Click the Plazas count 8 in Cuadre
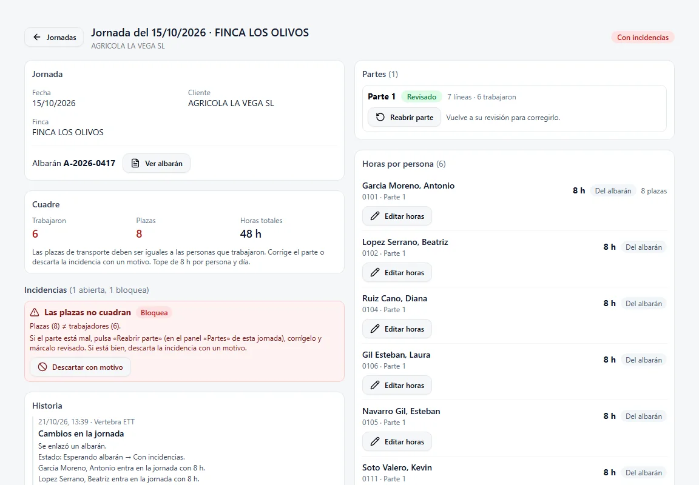The image size is (699, 485). click(139, 234)
